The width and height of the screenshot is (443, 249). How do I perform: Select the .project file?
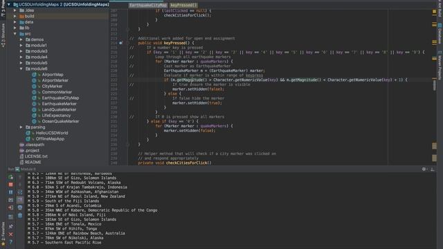click(32, 151)
